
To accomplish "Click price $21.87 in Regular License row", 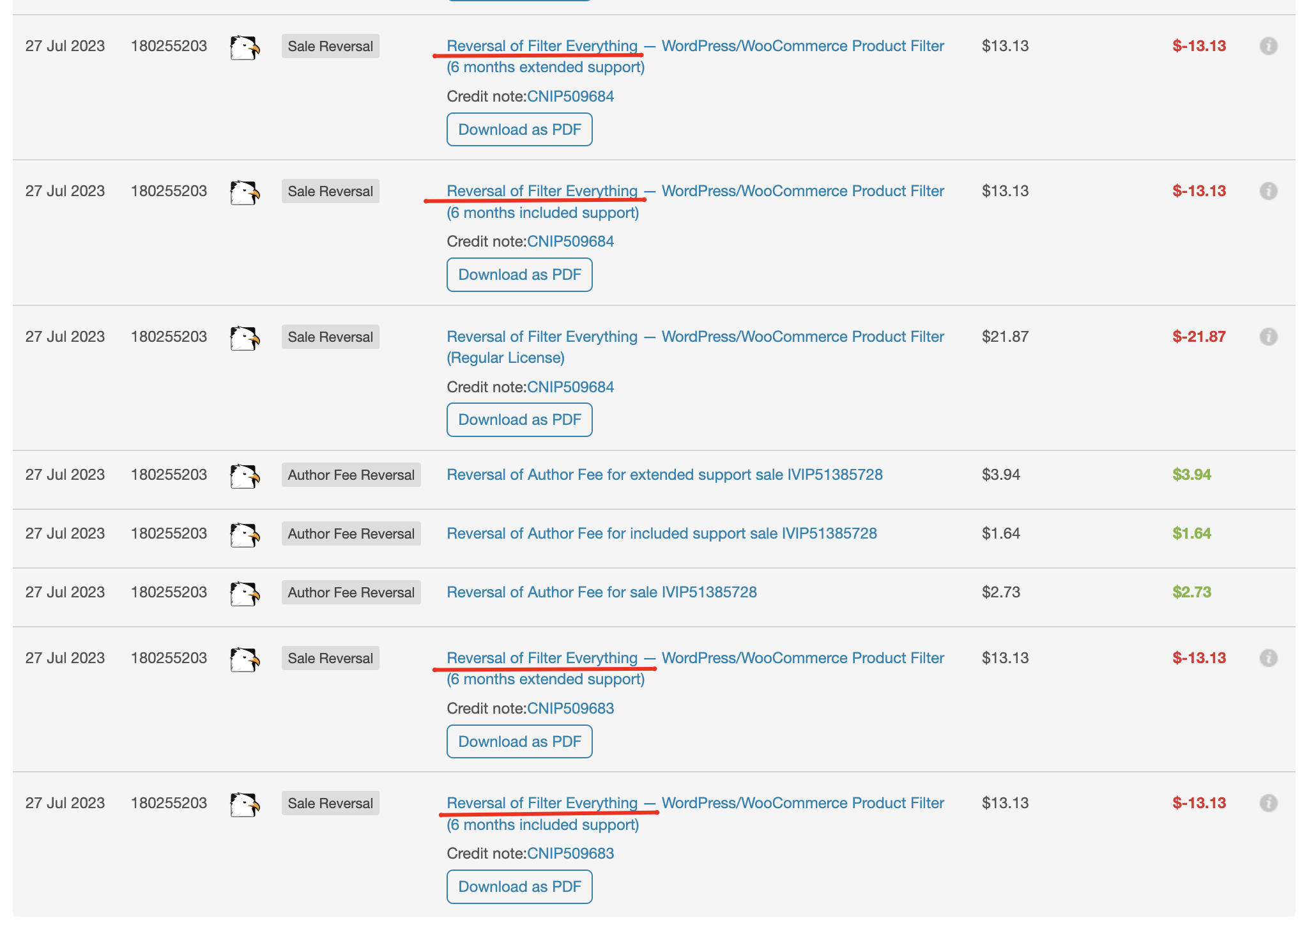I will click(x=1005, y=337).
